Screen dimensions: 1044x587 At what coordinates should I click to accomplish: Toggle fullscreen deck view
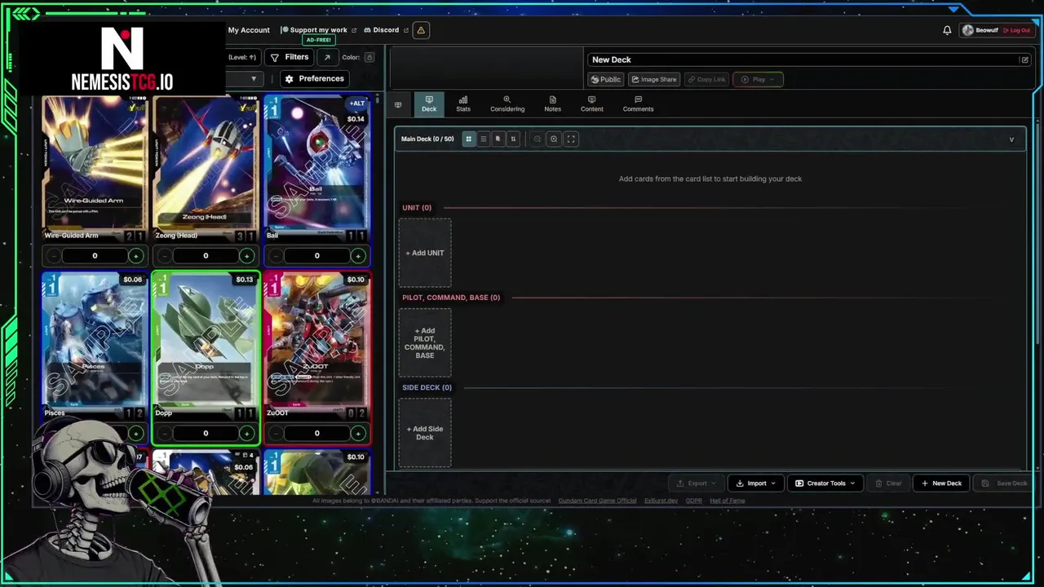[571, 139]
